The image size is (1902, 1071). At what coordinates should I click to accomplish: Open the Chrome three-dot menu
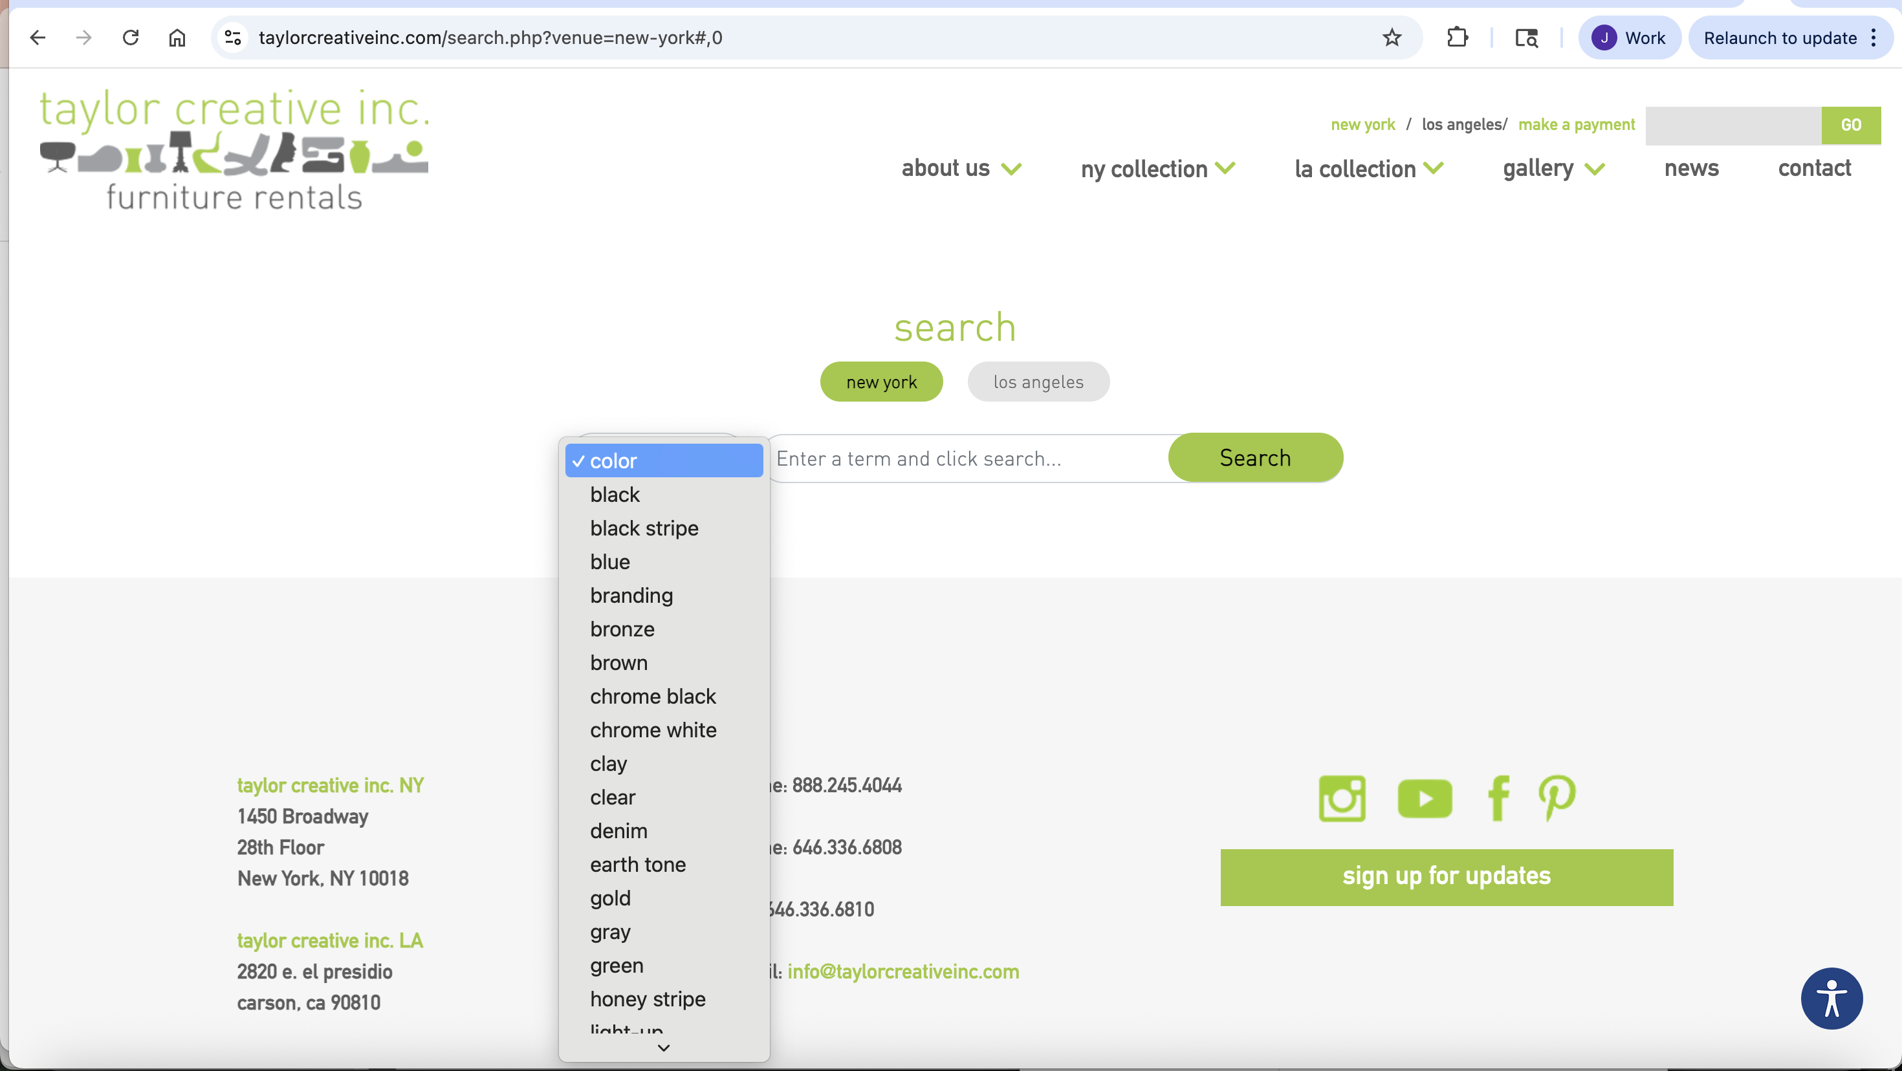pyautogui.click(x=1874, y=38)
